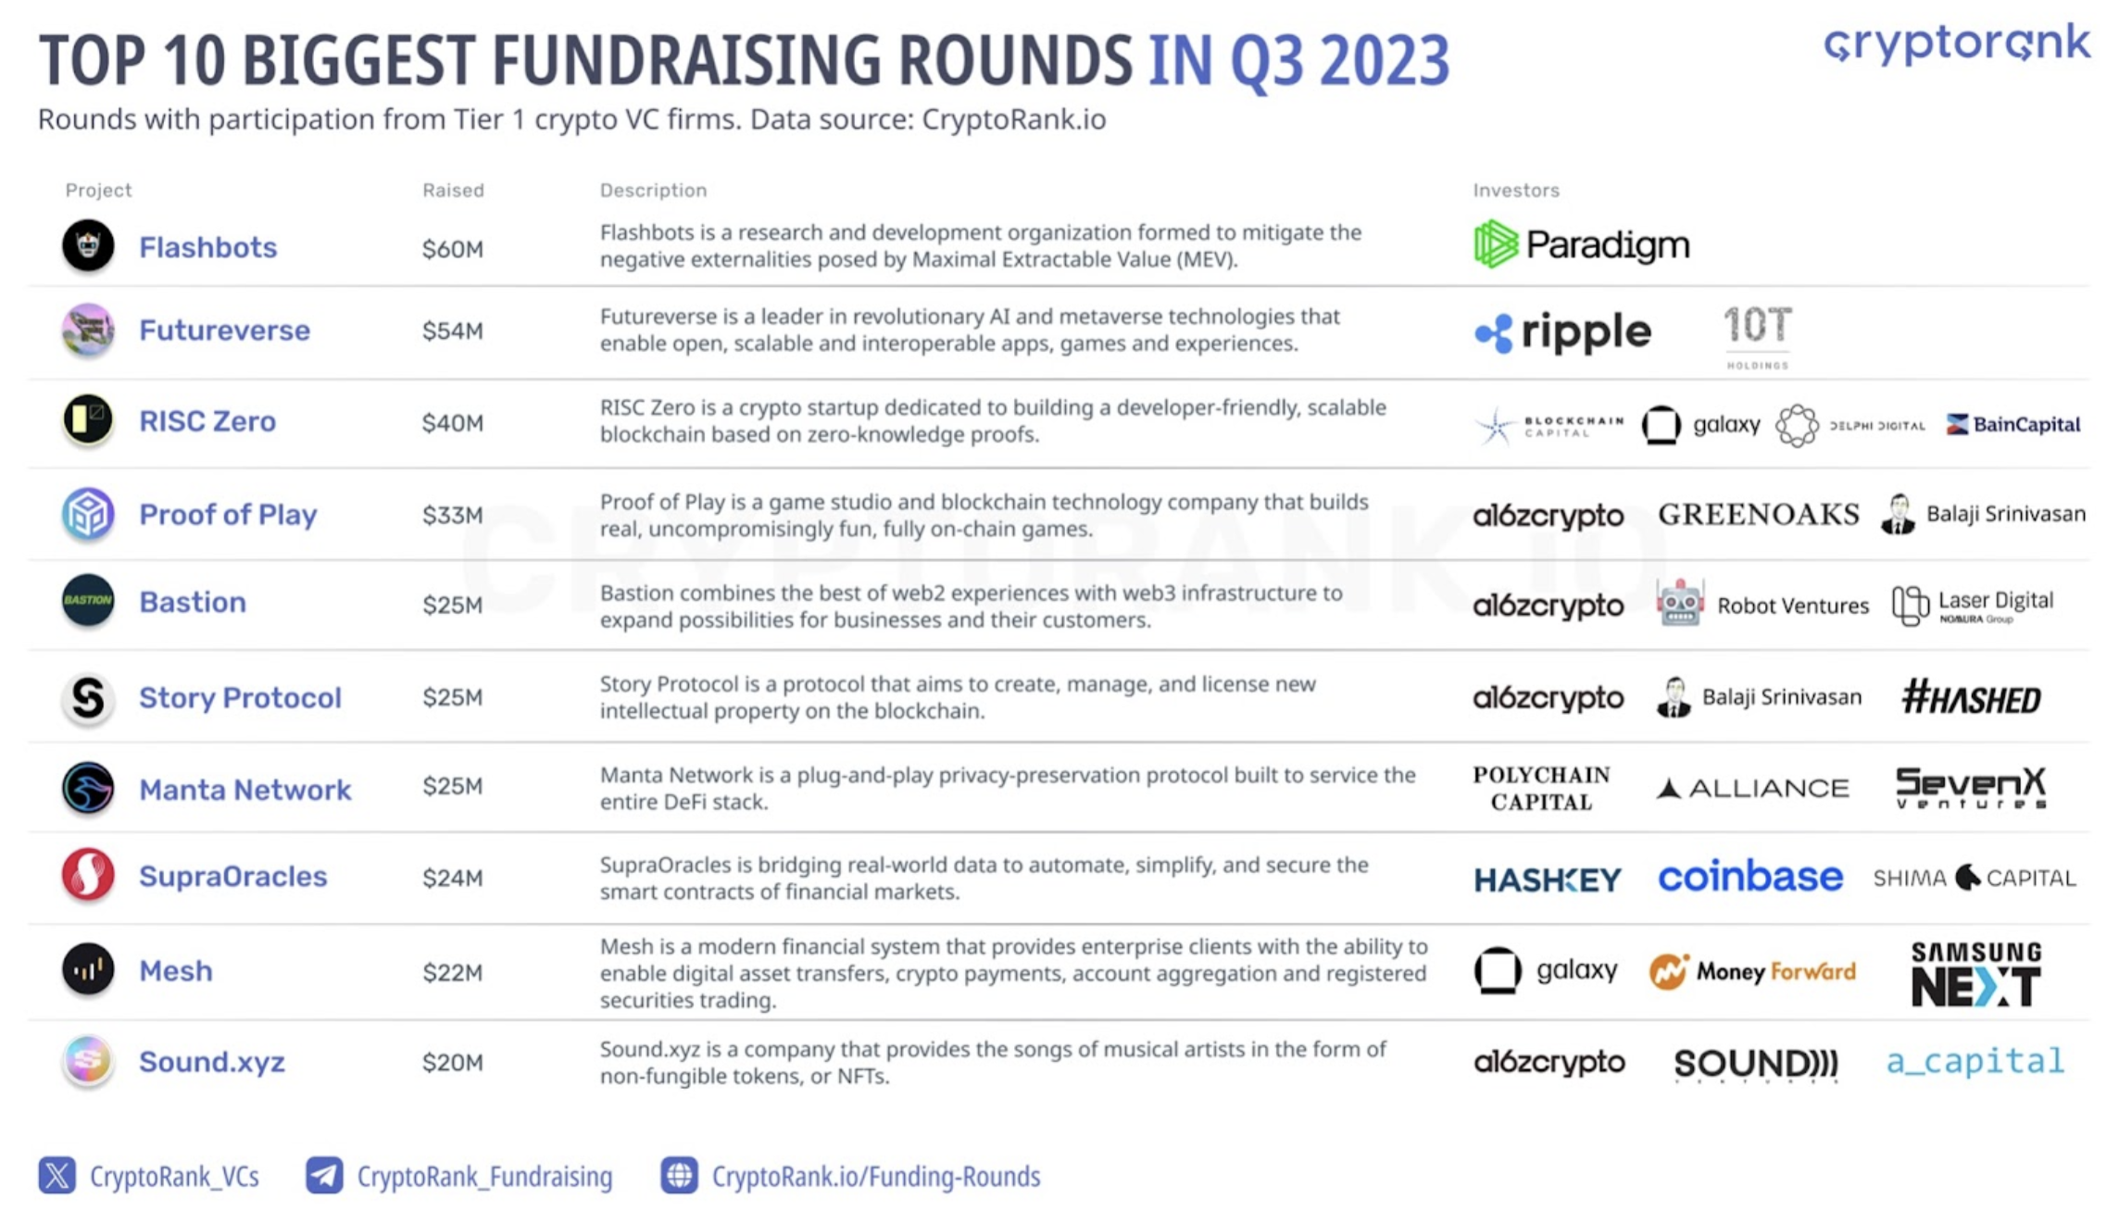Image resolution: width=2119 pixels, height=1211 pixels.
Task: Click the Flashbots project logo icon
Action: (88, 245)
